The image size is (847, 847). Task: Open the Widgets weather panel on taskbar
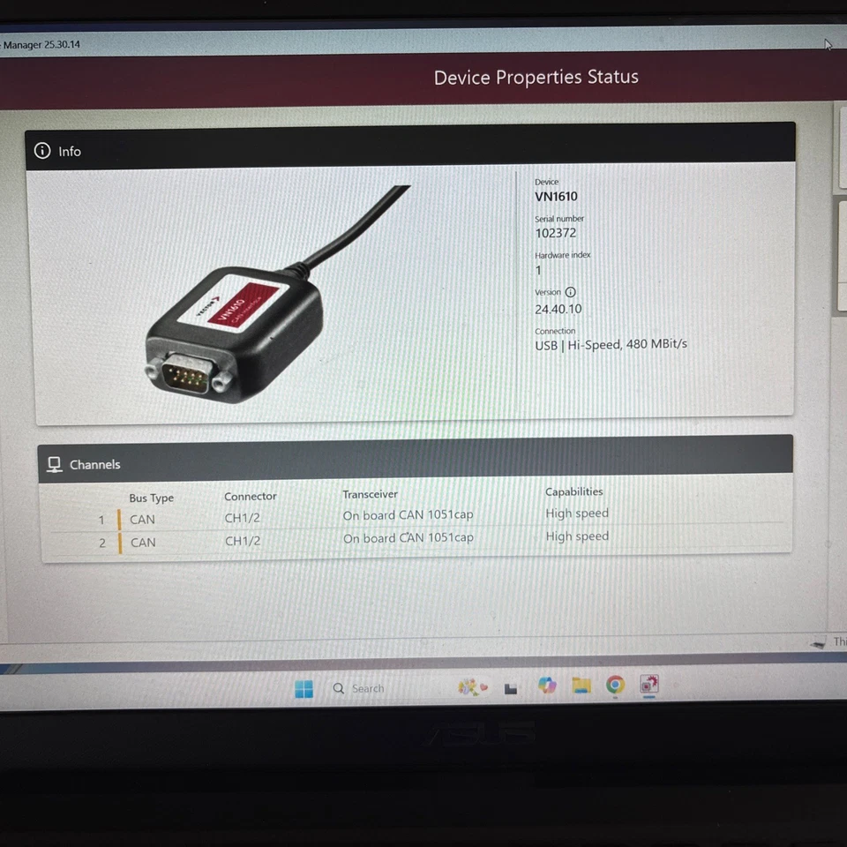pos(472,686)
